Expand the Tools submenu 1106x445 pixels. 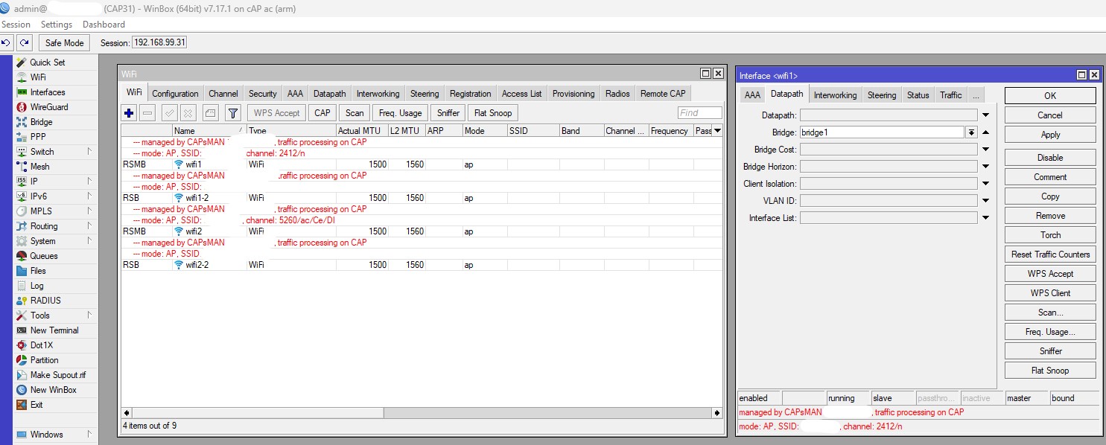89,316
